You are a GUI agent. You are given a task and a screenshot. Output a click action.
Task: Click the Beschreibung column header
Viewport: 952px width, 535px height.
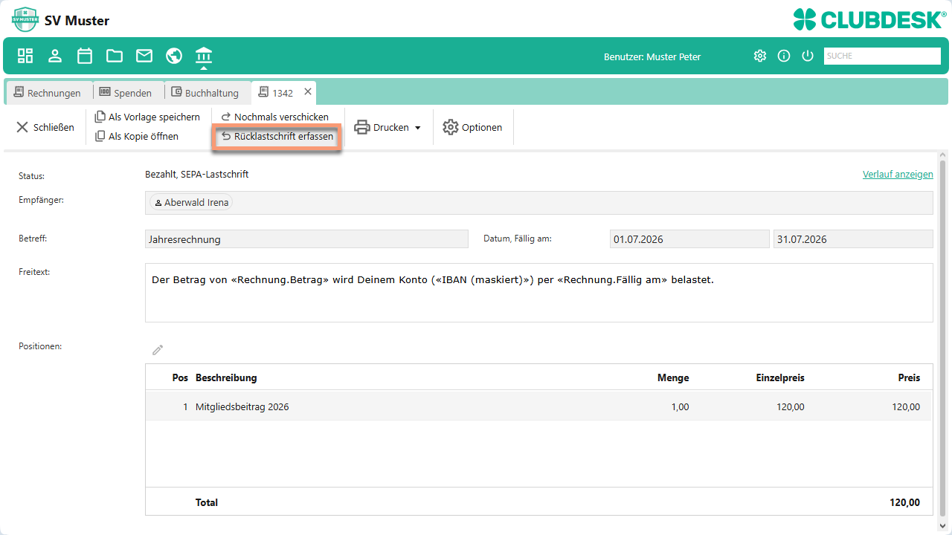[x=226, y=377]
